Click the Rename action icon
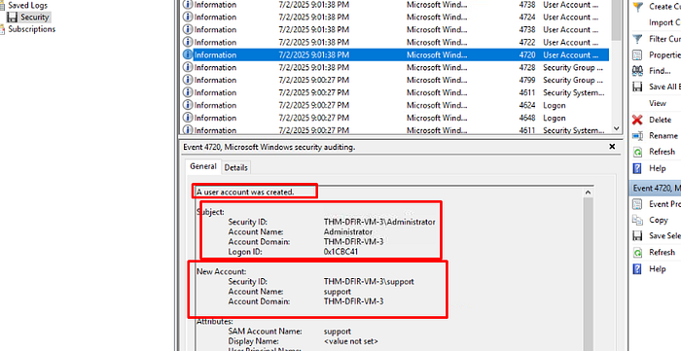Viewport: 681px width, 351px height. click(637, 136)
